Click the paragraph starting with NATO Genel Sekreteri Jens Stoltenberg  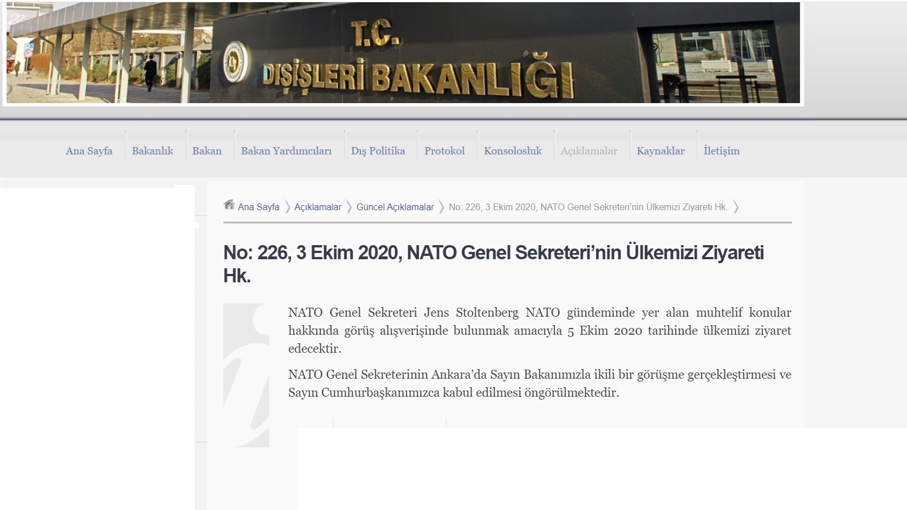coord(539,330)
